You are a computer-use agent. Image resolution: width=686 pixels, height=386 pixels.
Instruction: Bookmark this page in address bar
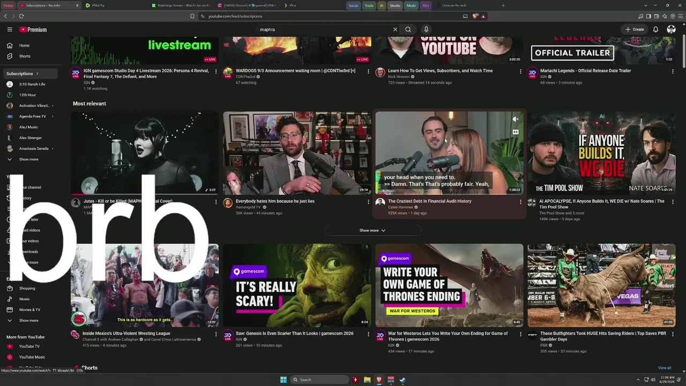pos(192,16)
